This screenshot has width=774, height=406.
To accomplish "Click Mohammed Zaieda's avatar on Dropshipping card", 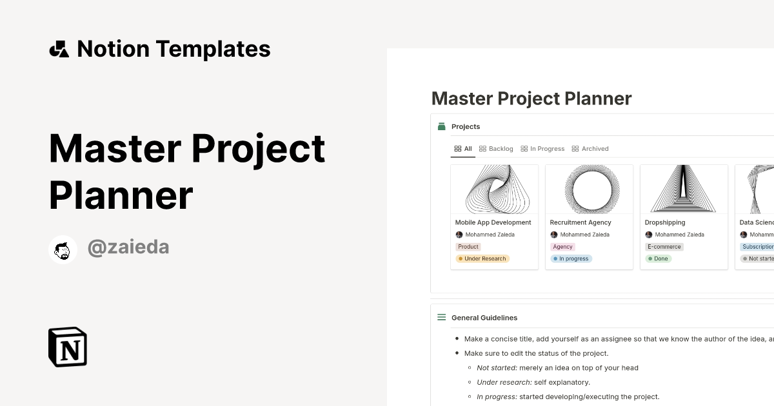I will 648,235.
